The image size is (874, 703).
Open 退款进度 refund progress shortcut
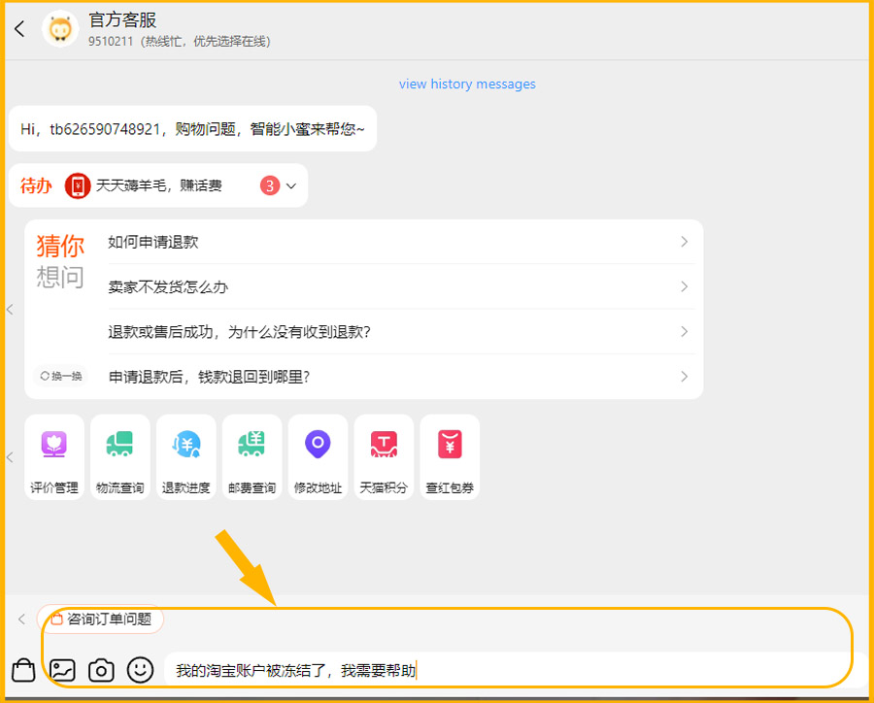pyautogui.click(x=186, y=457)
